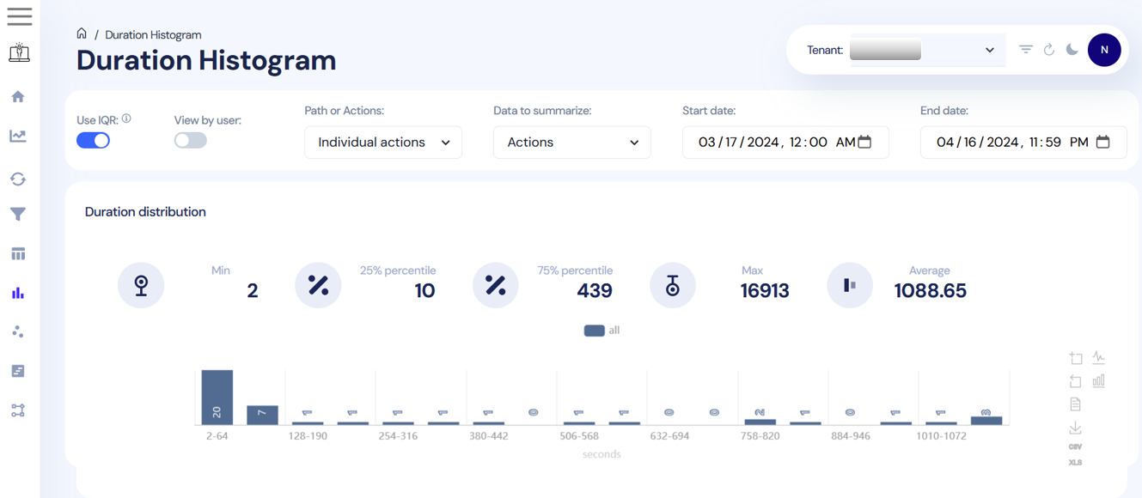Switch chart to line view

(x=1099, y=358)
